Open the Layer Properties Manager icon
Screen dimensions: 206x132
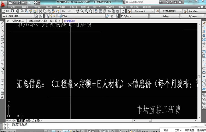[x=47, y=16]
